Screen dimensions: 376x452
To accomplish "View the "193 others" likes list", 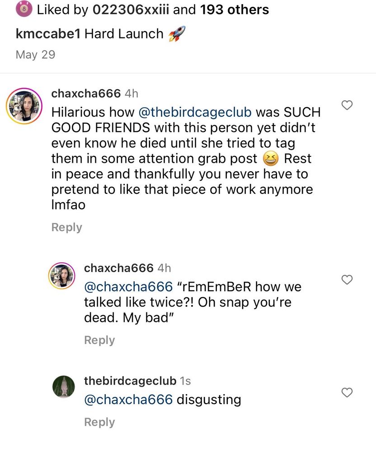I will point(235,10).
